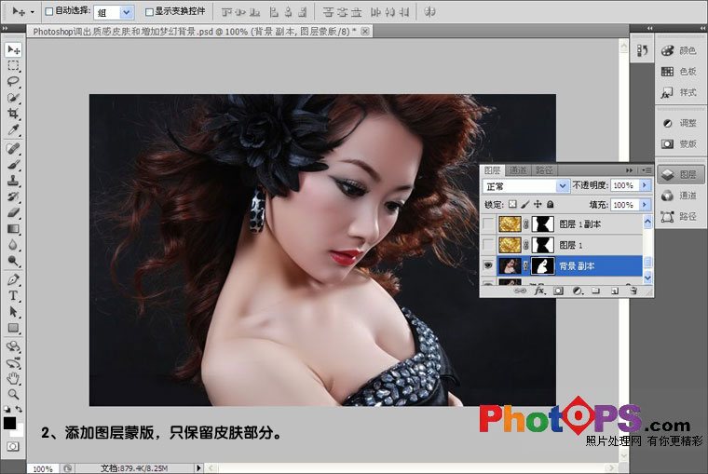Screen dimensions: 708x474
Task: Click the background color swatch
Action: click(x=20, y=432)
